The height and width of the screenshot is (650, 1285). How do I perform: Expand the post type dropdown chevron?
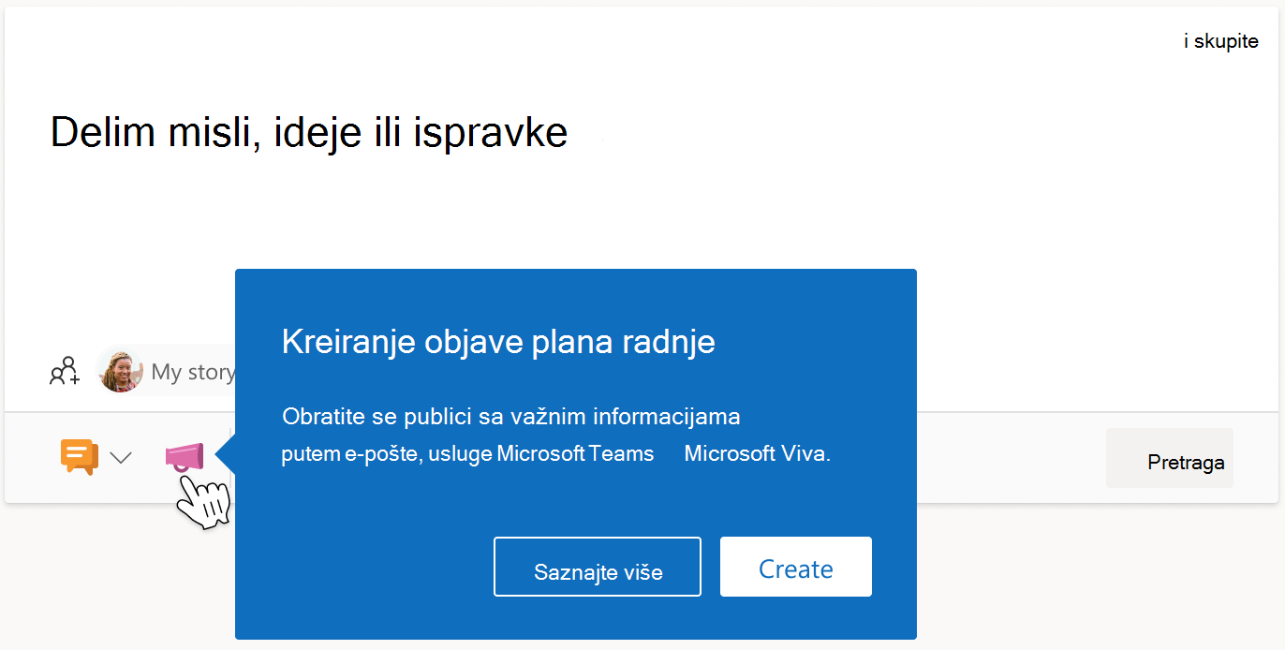[x=121, y=458]
